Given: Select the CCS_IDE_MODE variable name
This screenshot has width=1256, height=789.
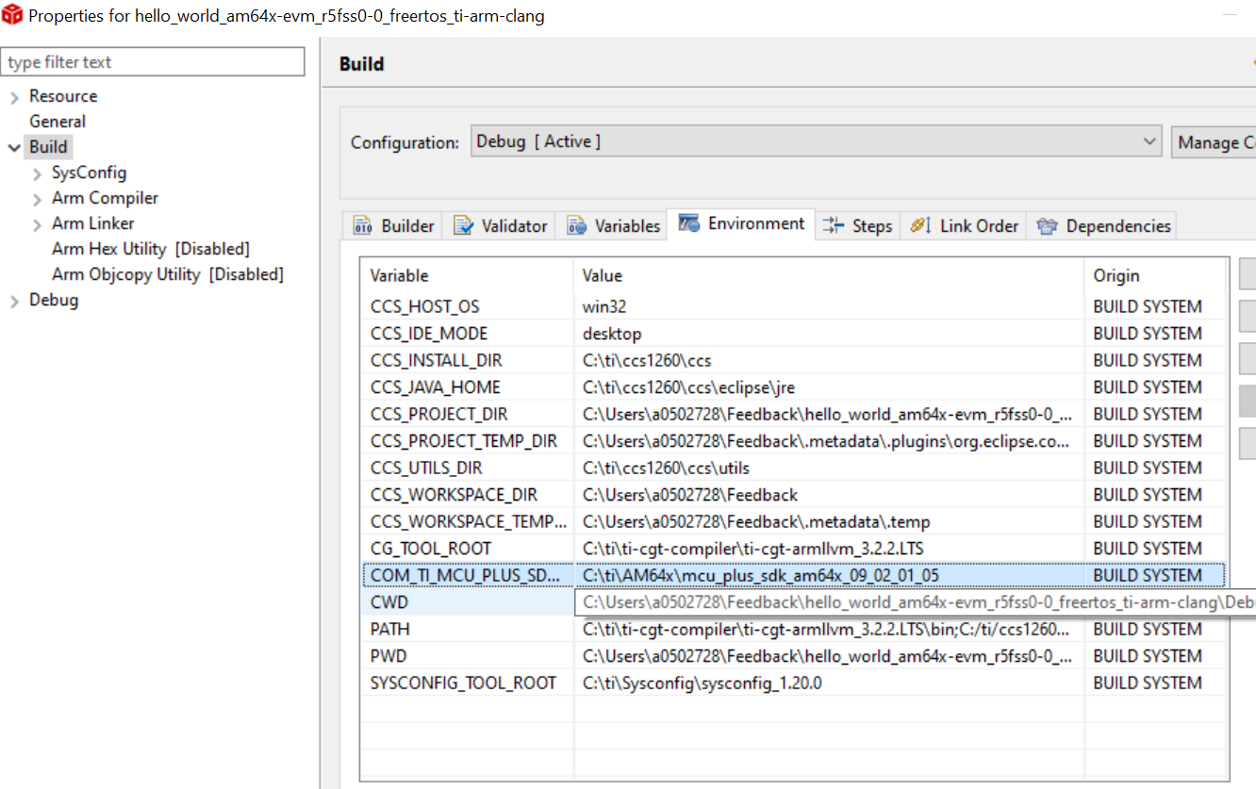Looking at the screenshot, I should coord(429,334).
